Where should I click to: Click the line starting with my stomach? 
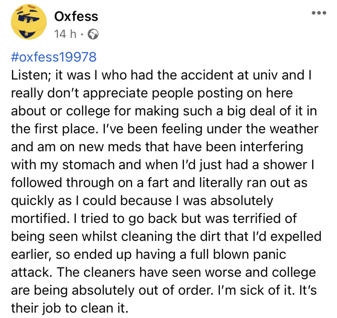pyautogui.click(x=163, y=165)
